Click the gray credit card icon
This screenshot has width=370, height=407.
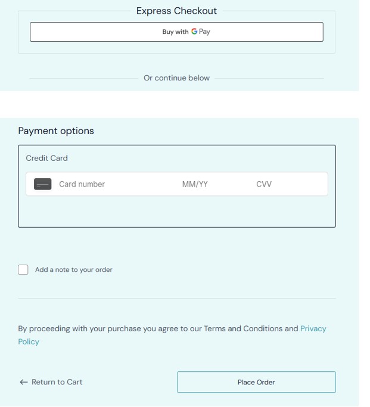click(x=42, y=184)
